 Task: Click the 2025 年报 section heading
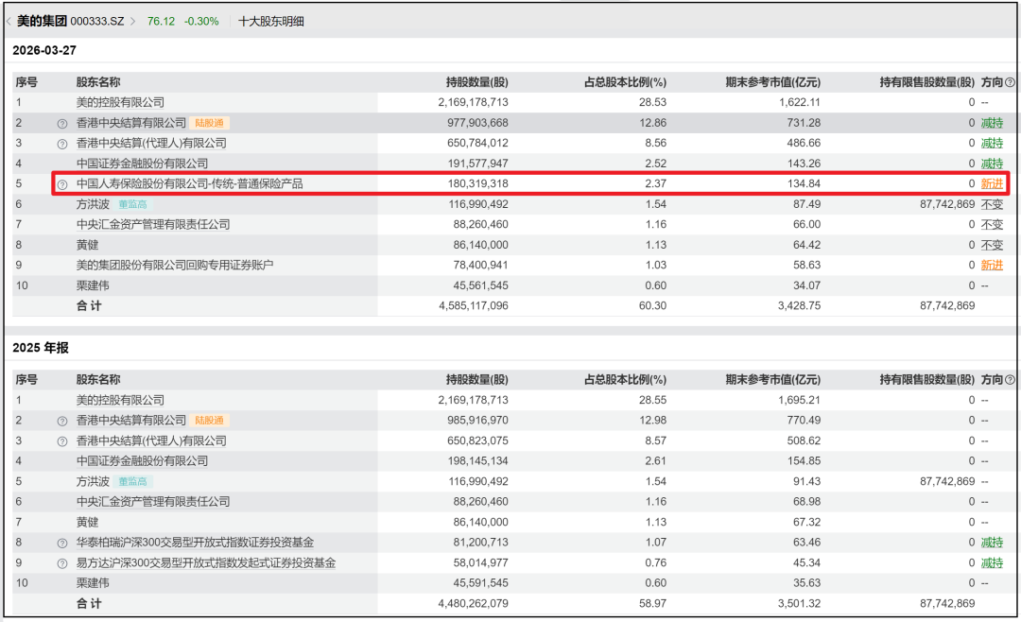[41, 348]
